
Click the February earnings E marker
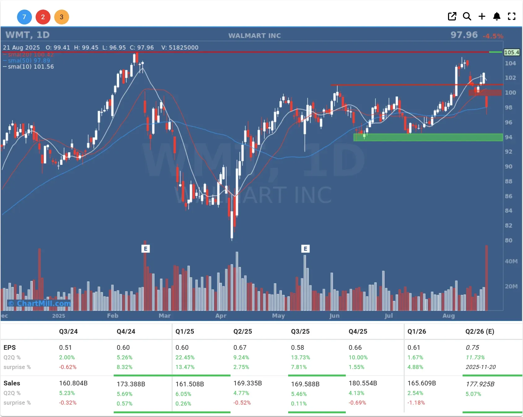(146, 248)
